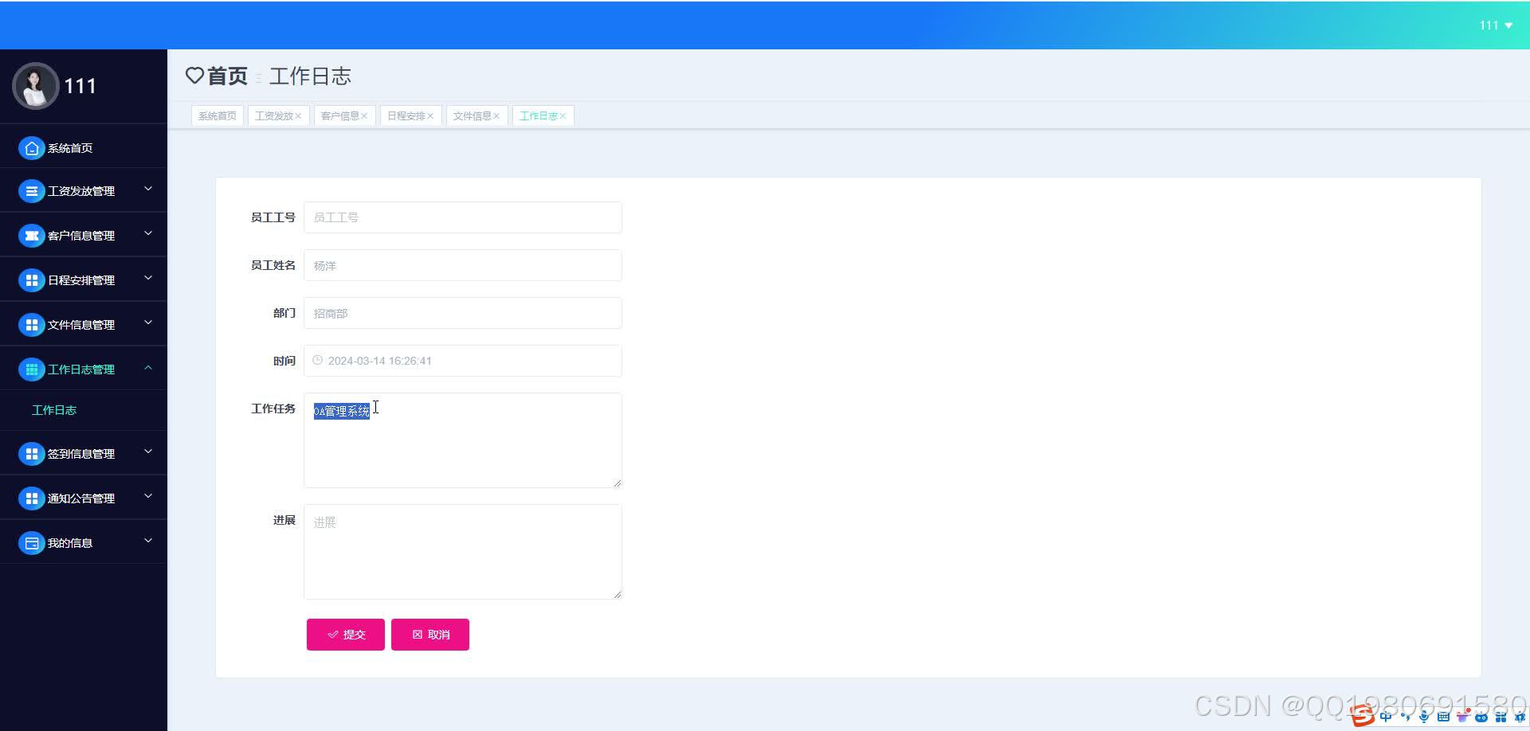Expand the 文件信息管理 chevron

click(x=147, y=323)
